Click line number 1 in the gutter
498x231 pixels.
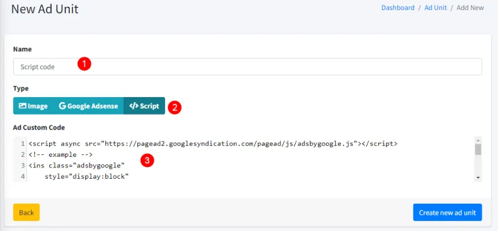coord(22,144)
